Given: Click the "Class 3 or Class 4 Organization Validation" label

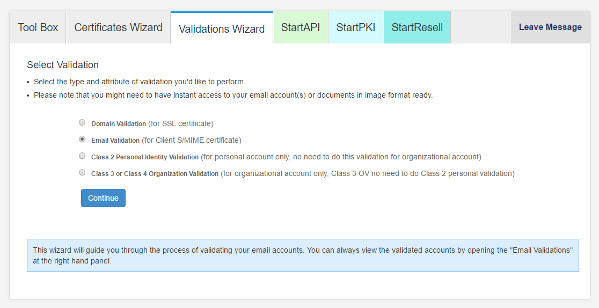Looking at the screenshot, I should point(155,174).
